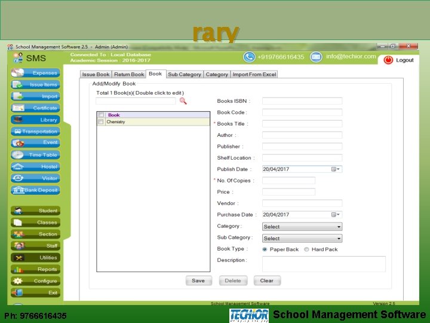Click the Author input field
430x323 pixels.
pos(302,135)
